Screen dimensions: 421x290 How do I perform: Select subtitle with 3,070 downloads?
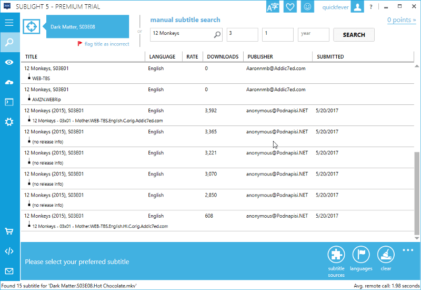217,179
